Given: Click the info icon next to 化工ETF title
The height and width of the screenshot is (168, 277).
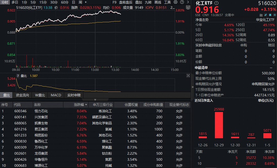Looking at the screenshot, I should pos(216,3).
